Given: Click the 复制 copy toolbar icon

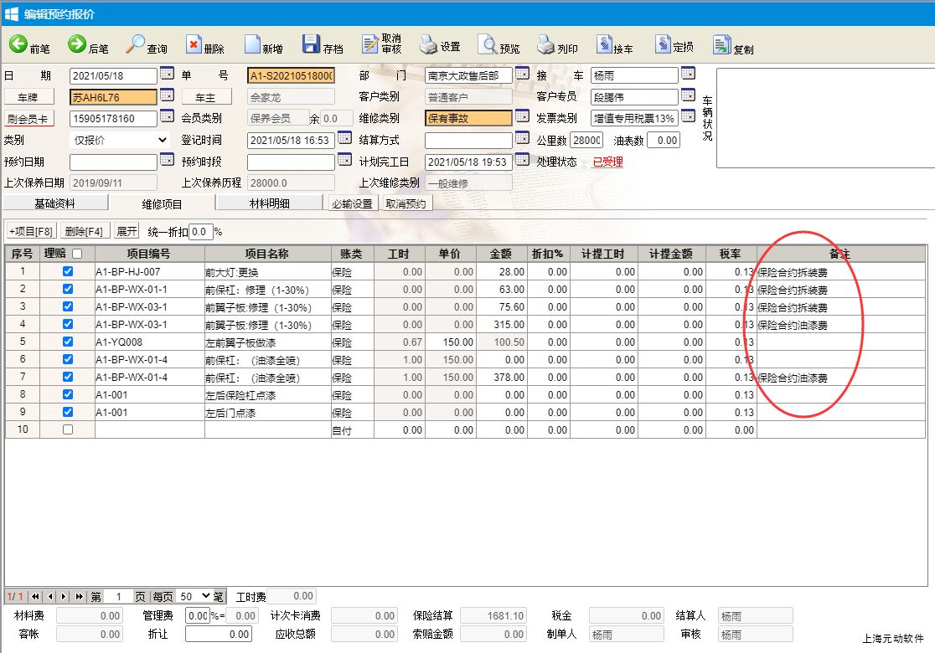Looking at the screenshot, I should tap(722, 45).
